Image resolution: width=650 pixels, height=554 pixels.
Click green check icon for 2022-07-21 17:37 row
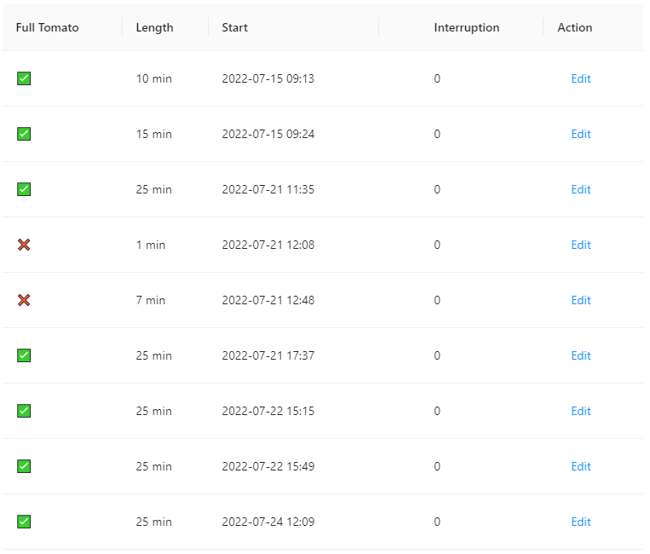pyautogui.click(x=24, y=355)
